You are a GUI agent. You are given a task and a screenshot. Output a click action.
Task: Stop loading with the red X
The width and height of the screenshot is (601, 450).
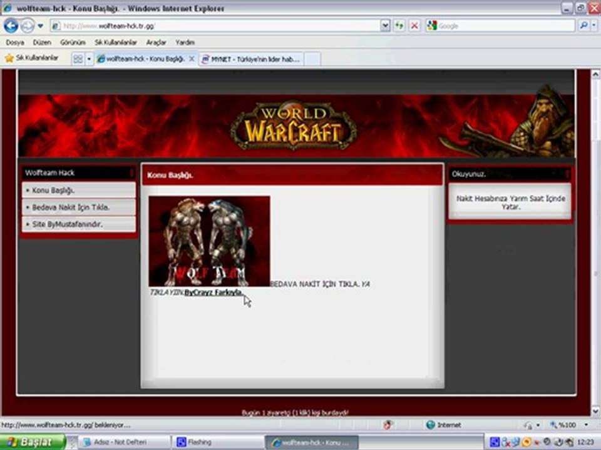coord(414,26)
